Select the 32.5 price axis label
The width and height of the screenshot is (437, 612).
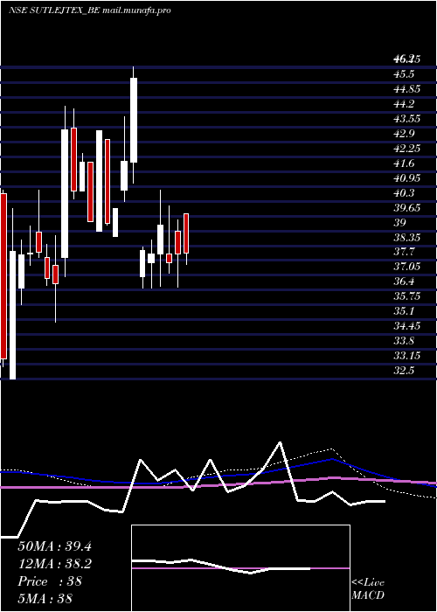click(x=404, y=371)
